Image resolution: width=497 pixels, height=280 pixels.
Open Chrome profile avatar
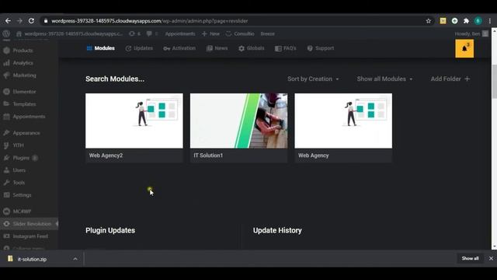click(478, 21)
